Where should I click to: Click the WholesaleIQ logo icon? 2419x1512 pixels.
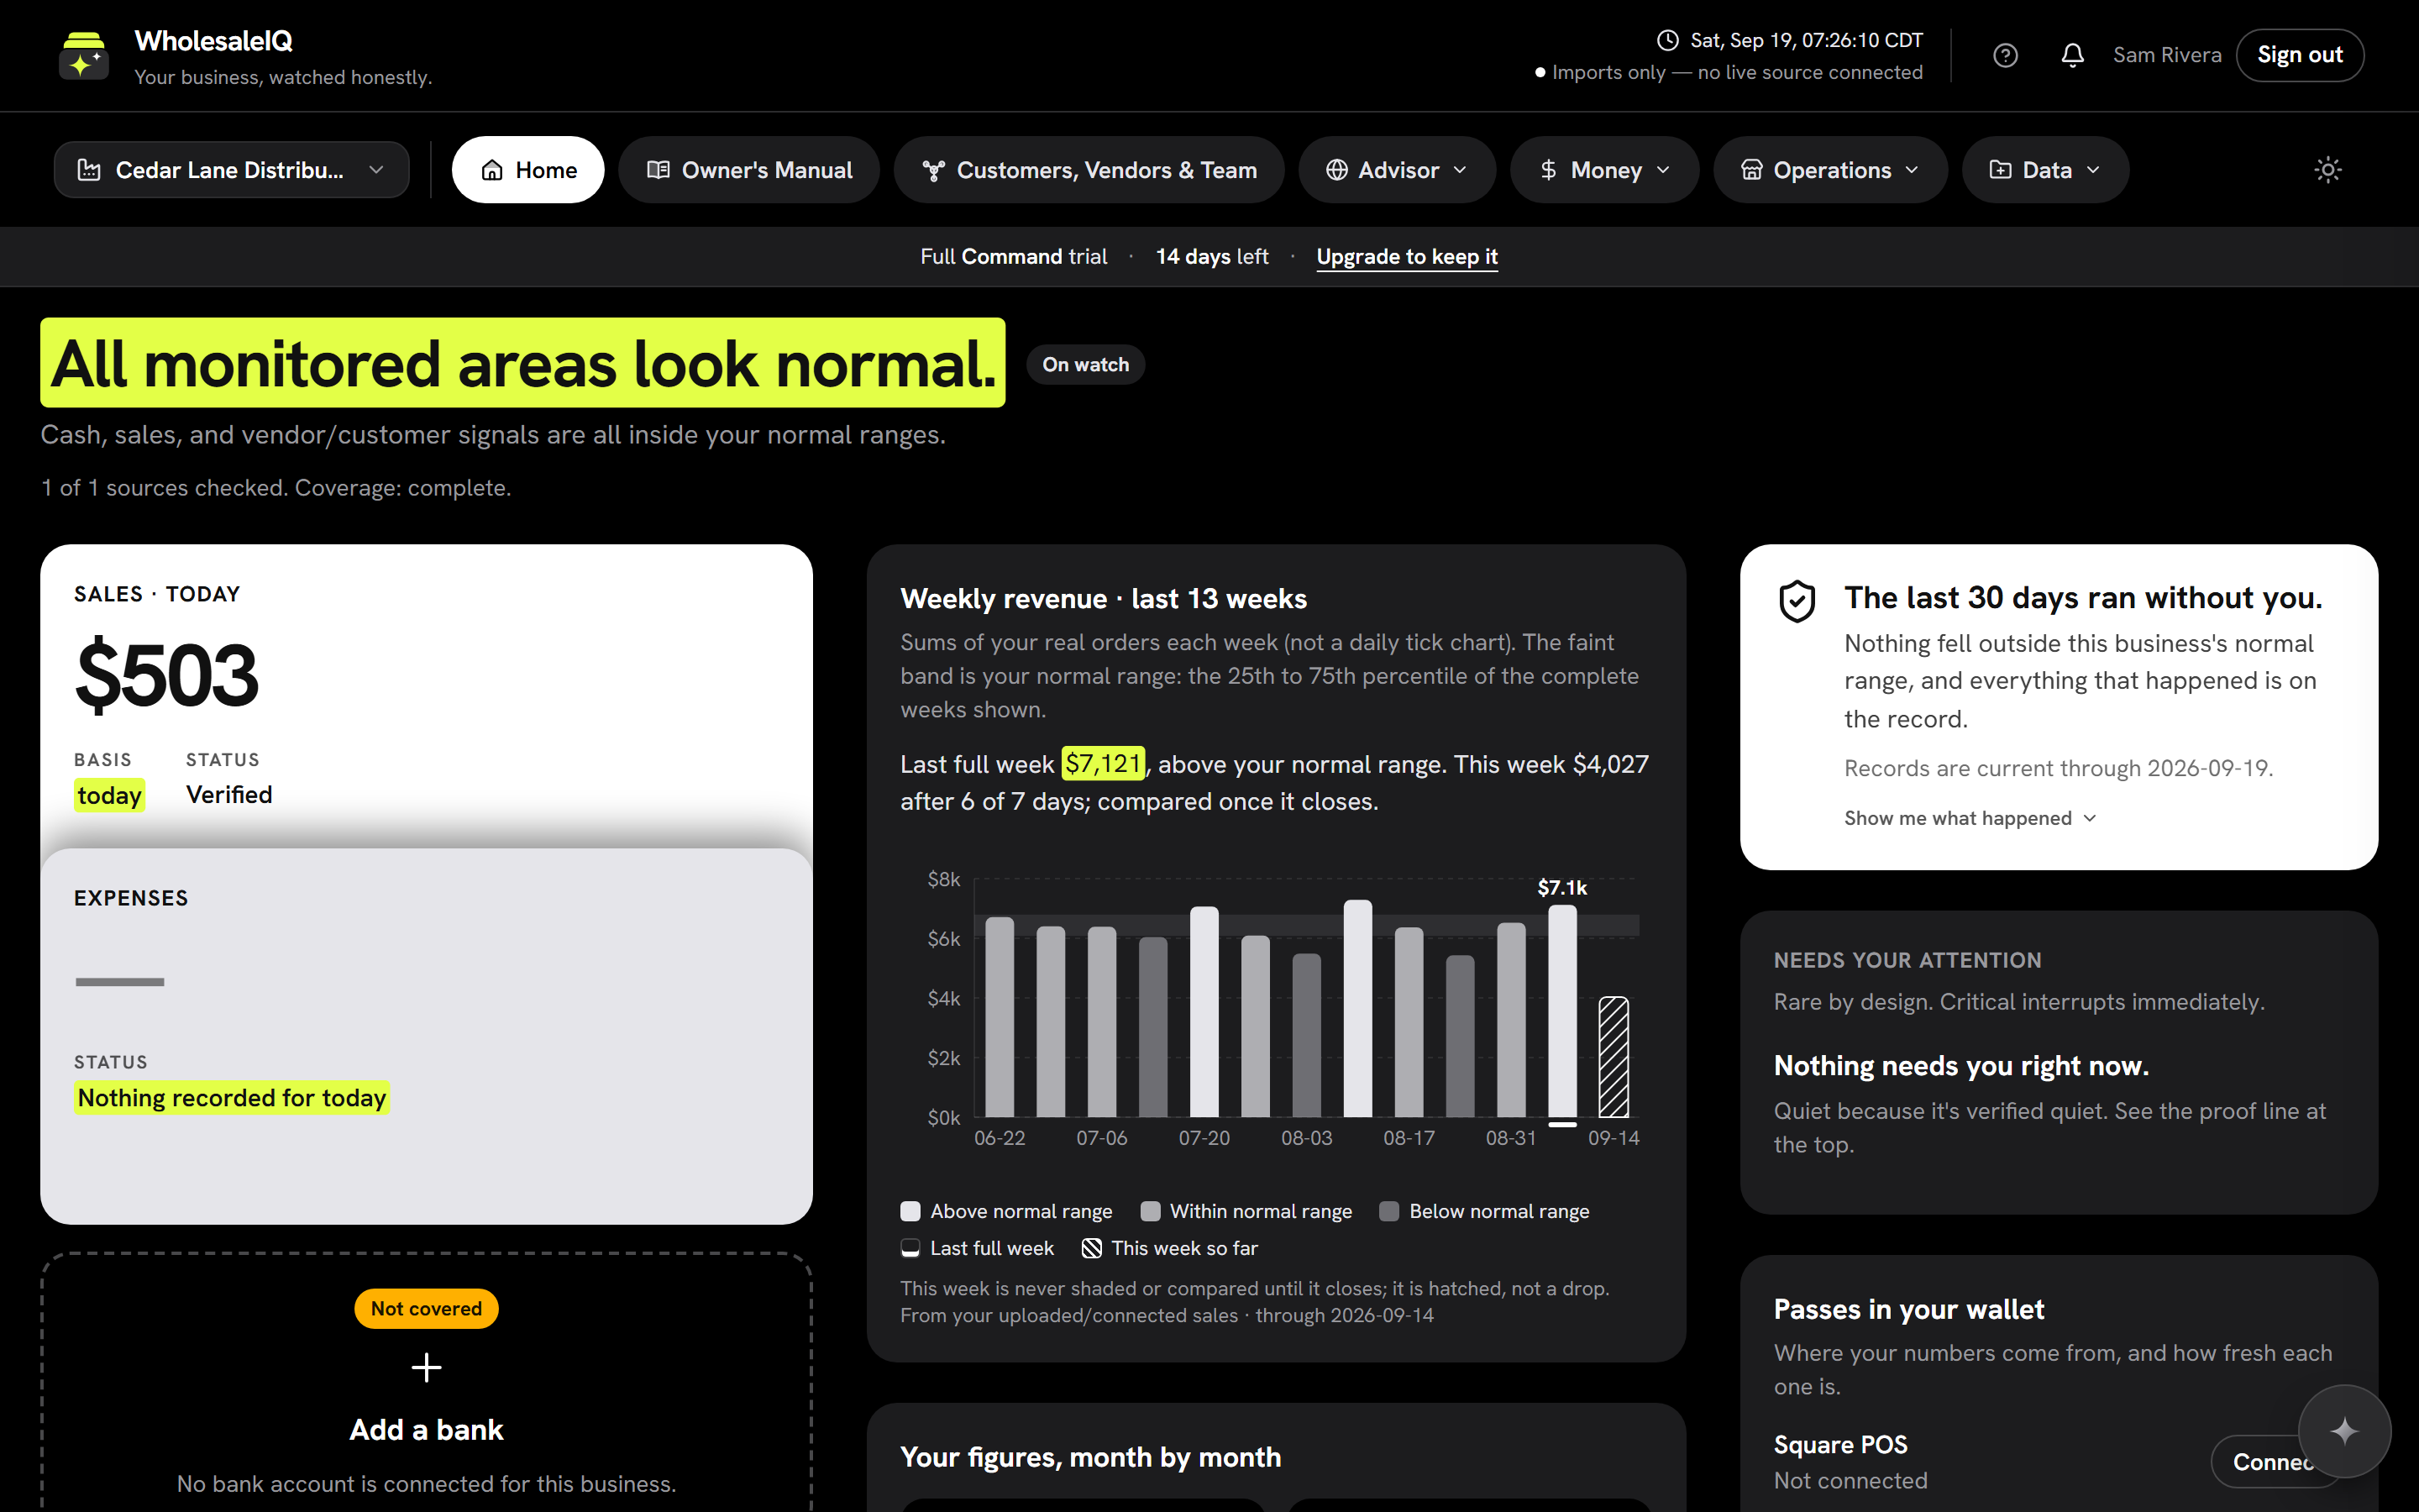click(84, 55)
